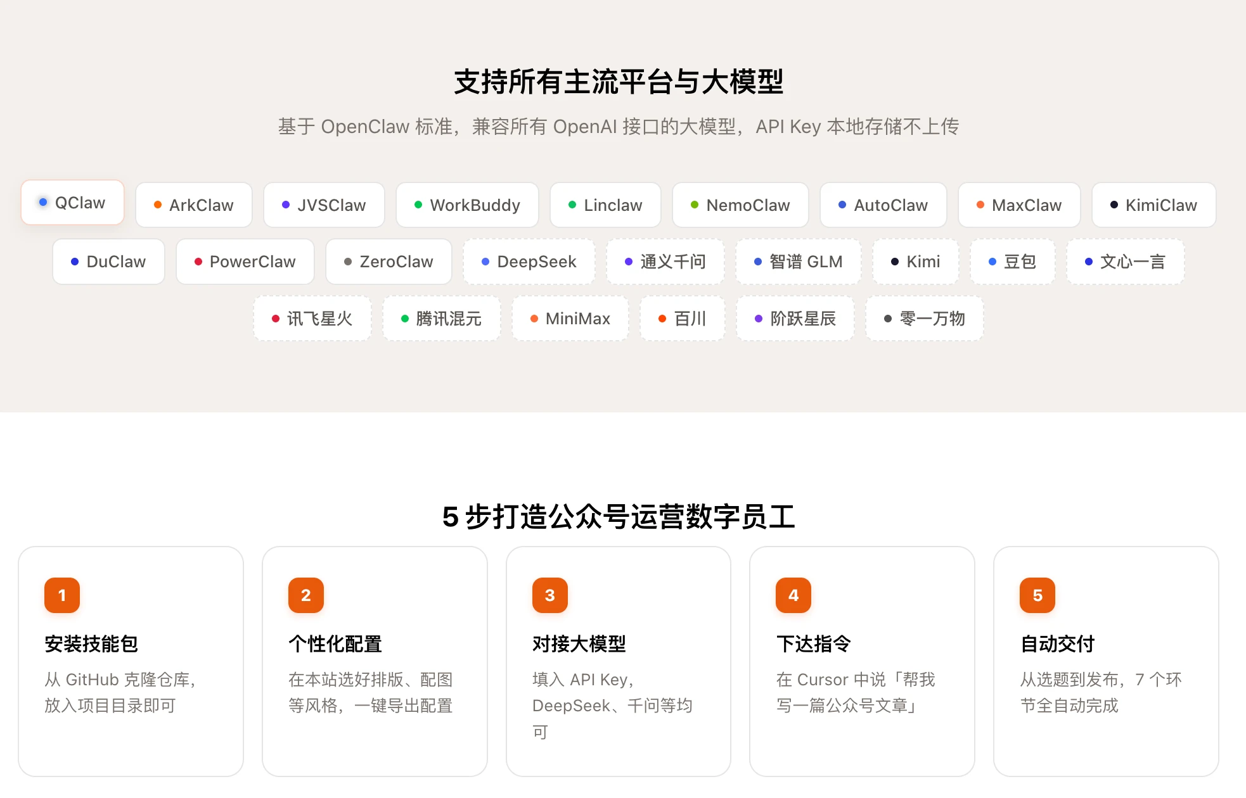Viewport: 1246px width, 798px height.
Task: Choose the KimiClaw chip
Action: [1154, 205]
